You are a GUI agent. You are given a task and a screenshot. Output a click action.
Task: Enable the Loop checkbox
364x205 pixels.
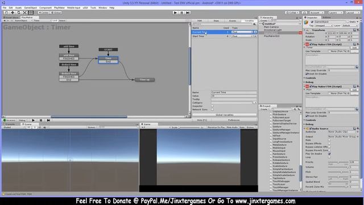click(329, 157)
